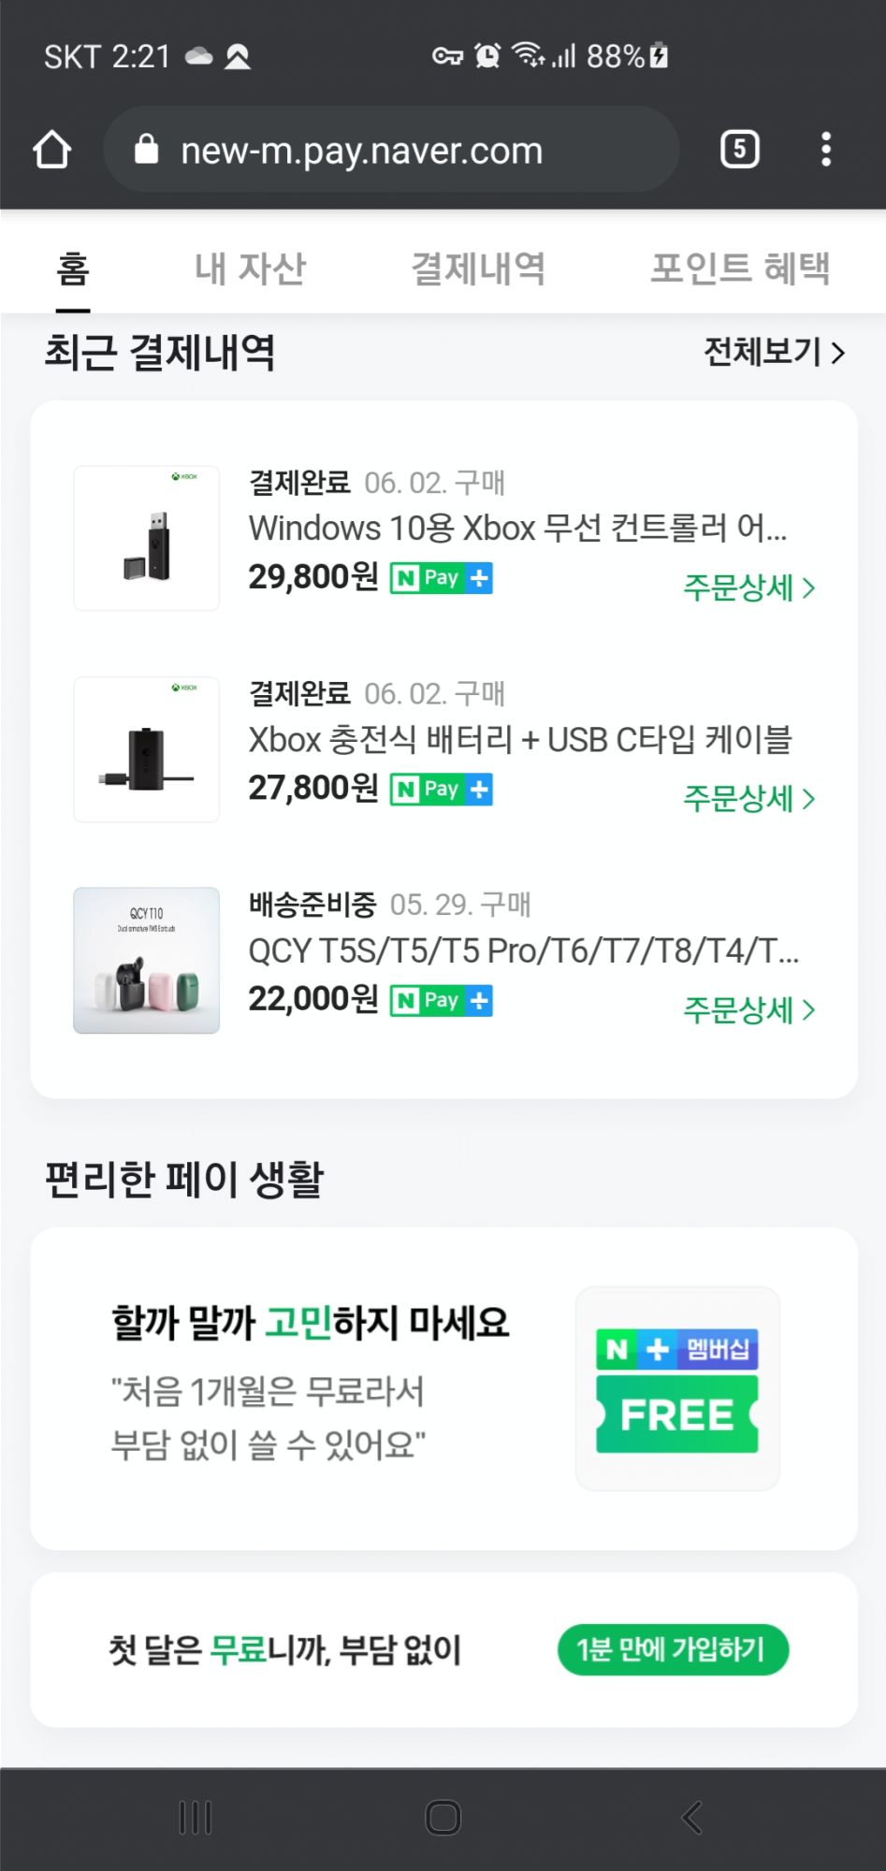
Task: Expand 전체보기 for recent payments
Action: pyautogui.click(x=774, y=353)
